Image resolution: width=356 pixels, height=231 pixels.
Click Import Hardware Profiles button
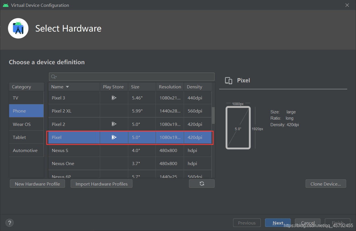(x=102, y=184)
